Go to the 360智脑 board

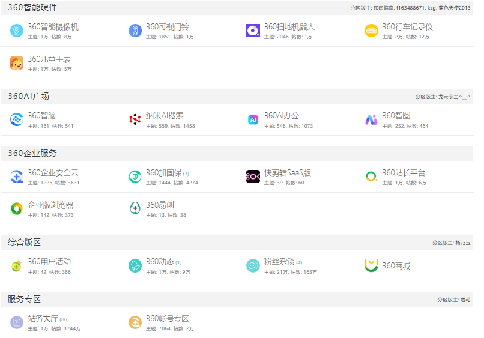(x=41, y=116)
